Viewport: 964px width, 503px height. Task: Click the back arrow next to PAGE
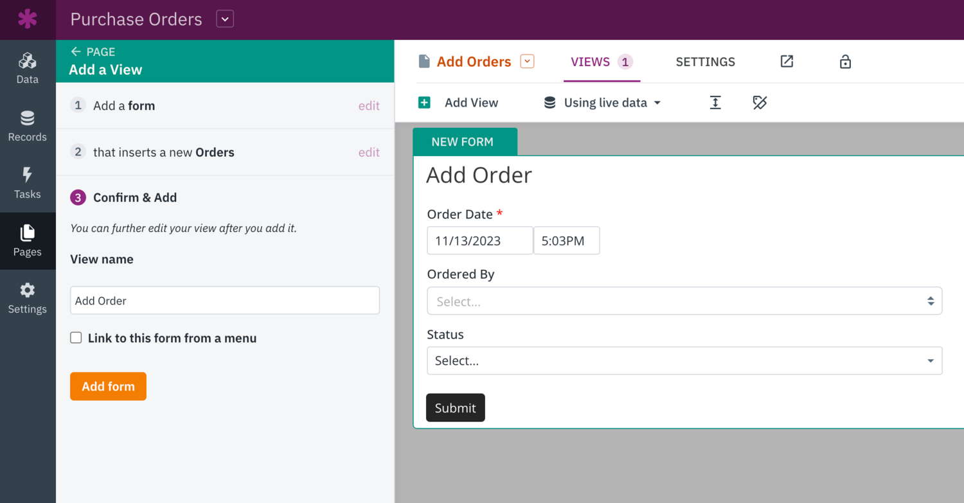(75, 51)
